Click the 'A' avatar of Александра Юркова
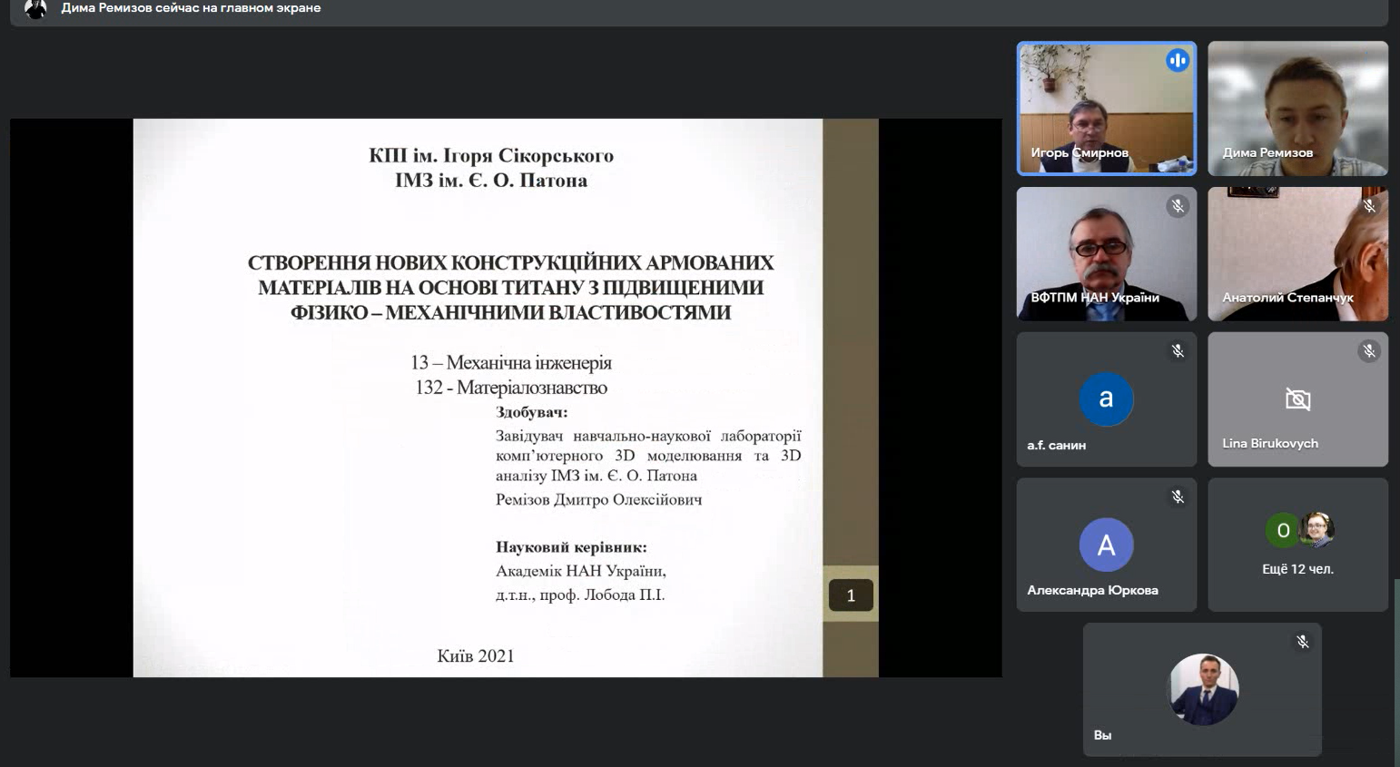1400x767 pixels. point(1106,545)
